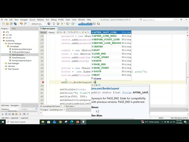The height and width of the screenshot is (142, 189).
Task: Follow the String type link in Javadoc
Action: pyautogui.click(x=127, y=93)
